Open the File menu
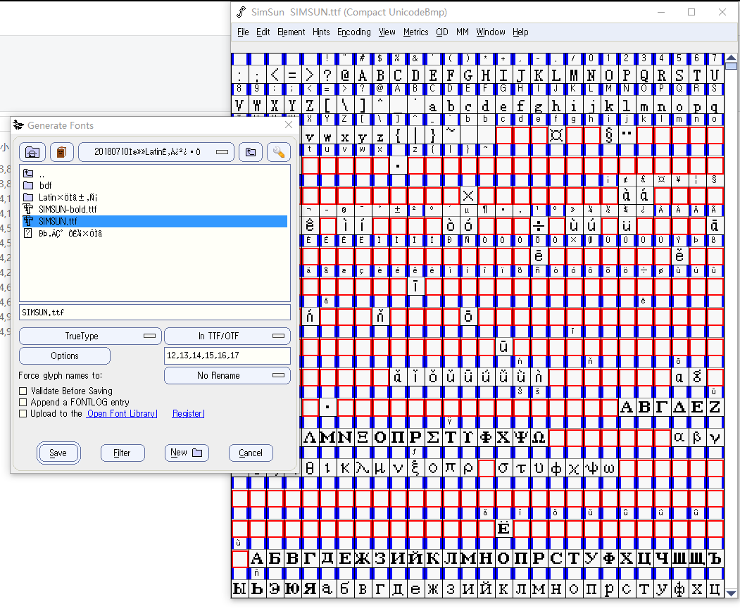 click(243, 32)
